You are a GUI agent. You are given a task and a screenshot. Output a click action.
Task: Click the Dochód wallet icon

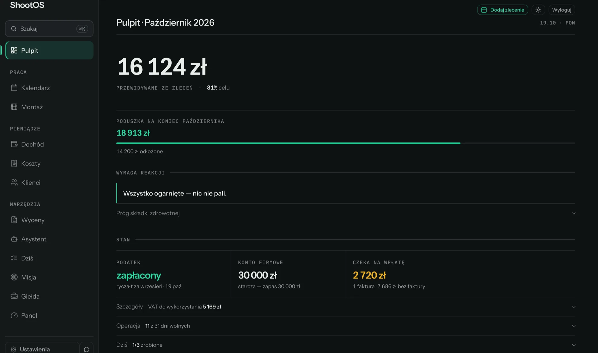point(14,144)
